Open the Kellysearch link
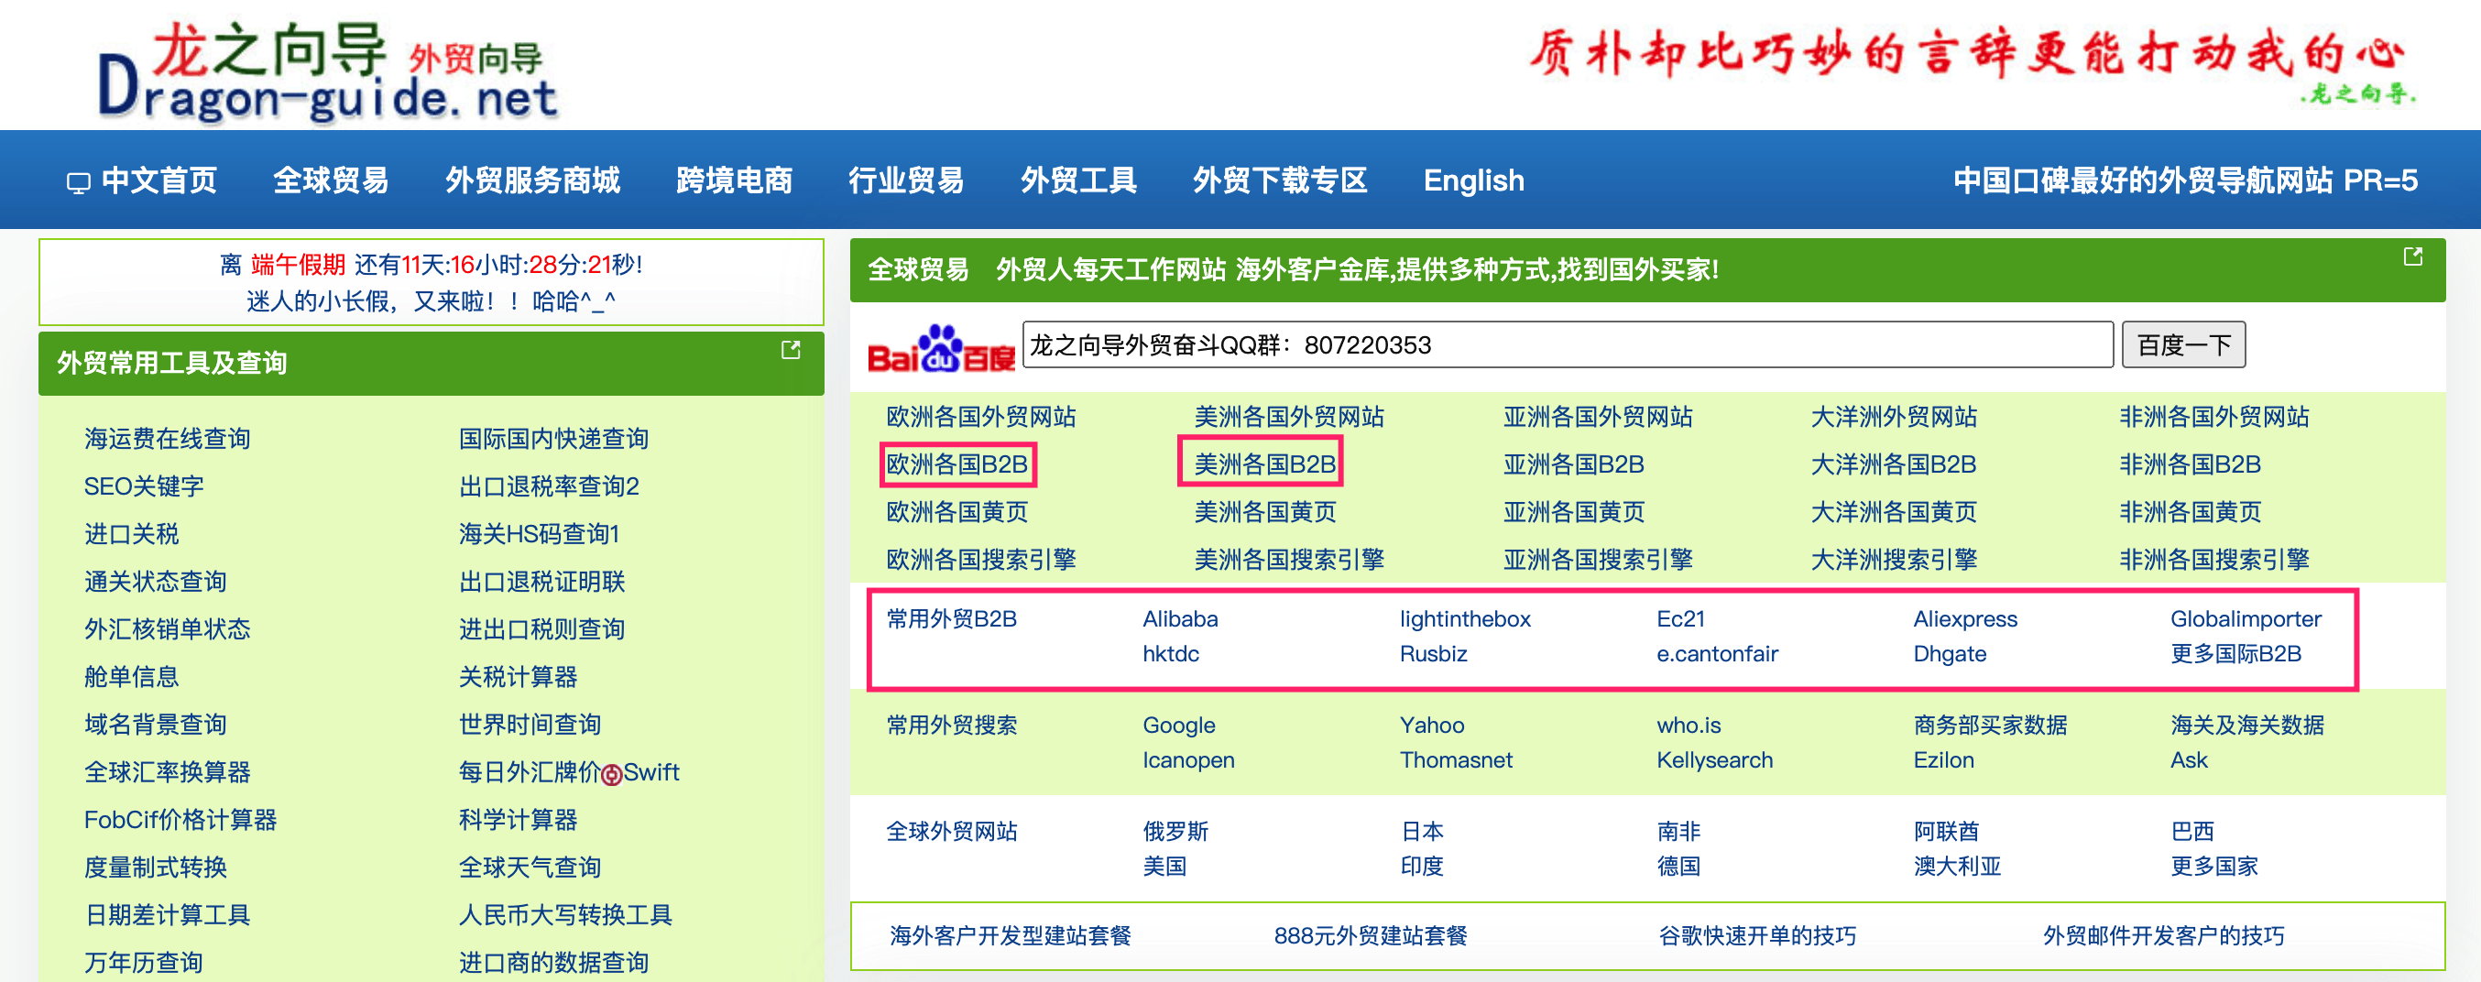 coord(1714,759)
